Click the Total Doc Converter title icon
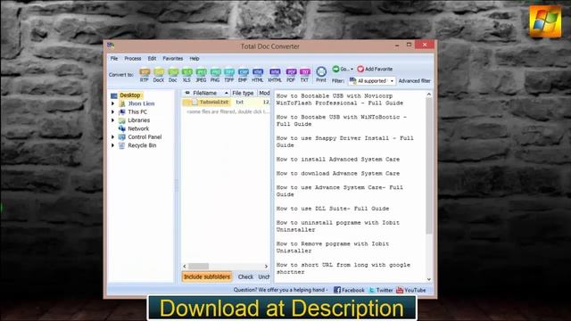Screen dimensions: 571x321 [111, 45]
